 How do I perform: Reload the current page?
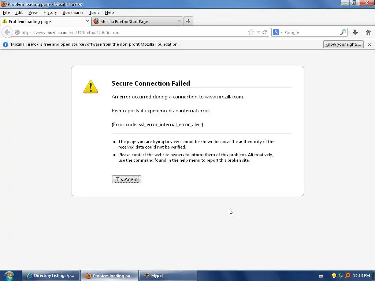[x=264, y=32]
